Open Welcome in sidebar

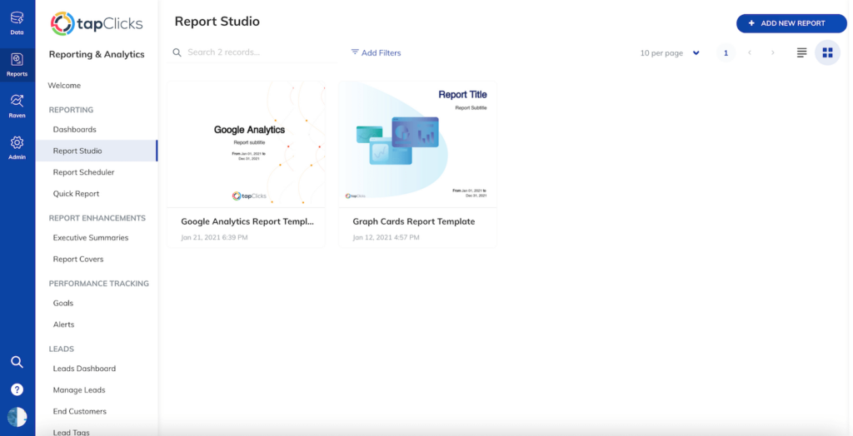click(64, 86)
